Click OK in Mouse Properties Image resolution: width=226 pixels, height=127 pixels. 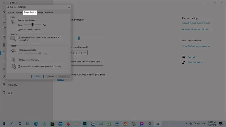pyautogui.click(x=37, y=76)
